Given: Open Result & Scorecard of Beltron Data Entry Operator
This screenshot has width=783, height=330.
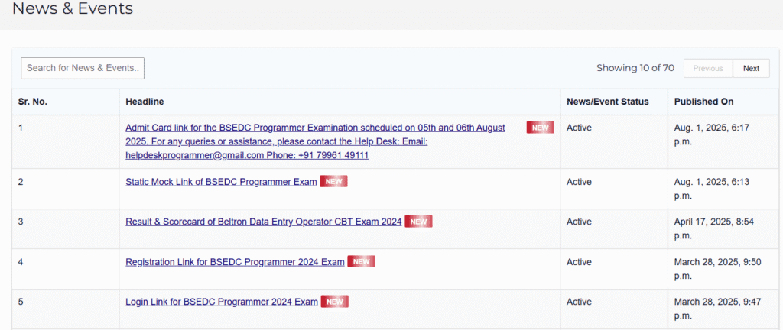Looking at the screenshot, I should point(264,222).
